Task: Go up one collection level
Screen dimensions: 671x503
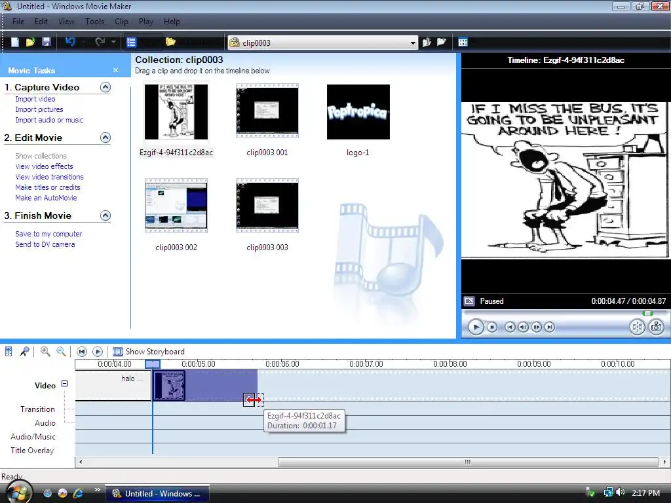Action: [x=427, y=43]
